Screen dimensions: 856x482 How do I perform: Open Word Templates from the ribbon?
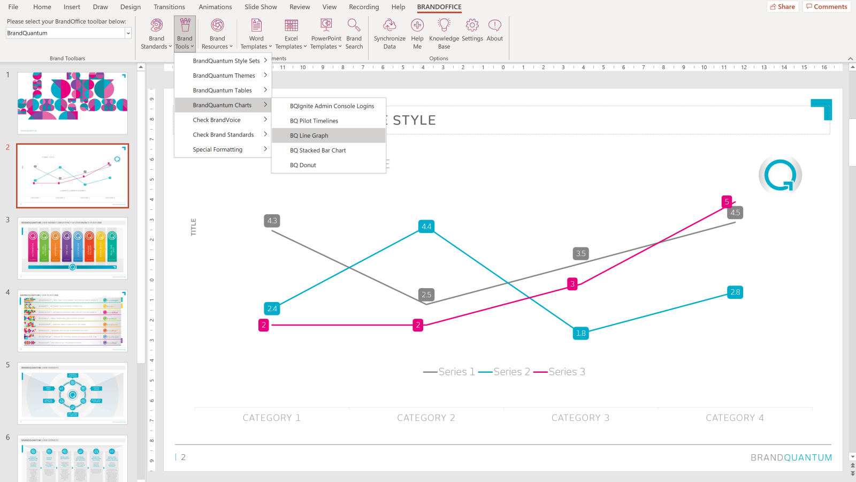pos(256,25)
